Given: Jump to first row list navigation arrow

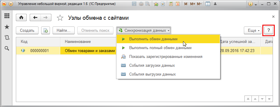Looking at the screenshot, I should pyautogui.click(x=248, y=99).
